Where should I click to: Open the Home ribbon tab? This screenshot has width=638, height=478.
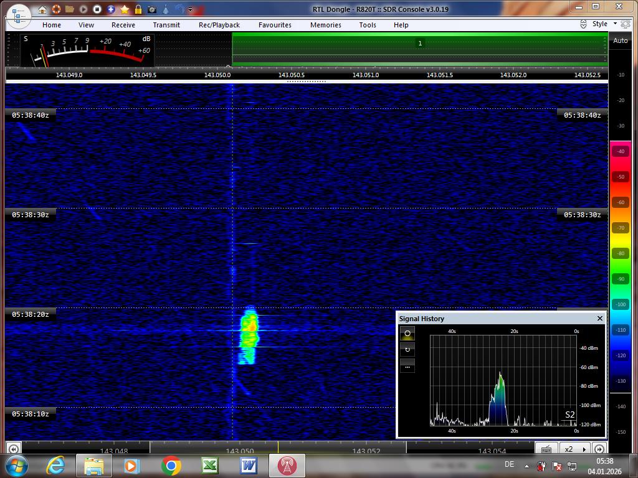pos(52,25)
